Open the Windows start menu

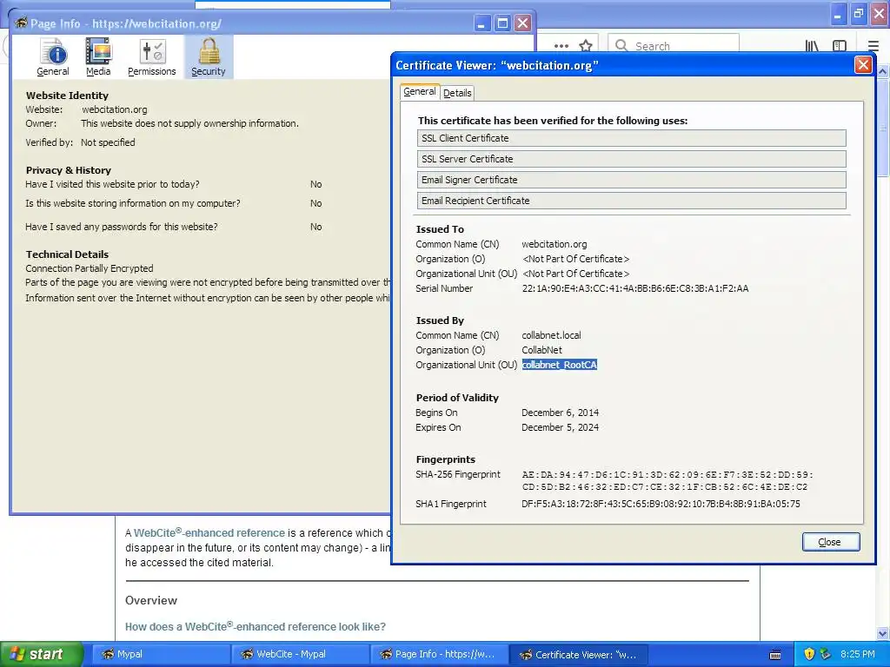pos(41,654)
